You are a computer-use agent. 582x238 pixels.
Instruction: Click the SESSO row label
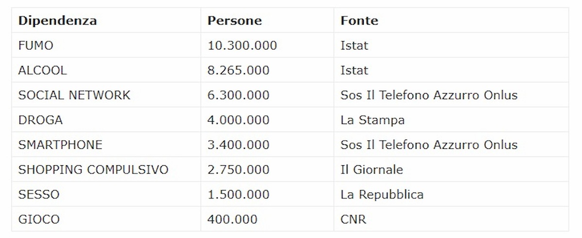pyautogui.click(x=39, y=194)
